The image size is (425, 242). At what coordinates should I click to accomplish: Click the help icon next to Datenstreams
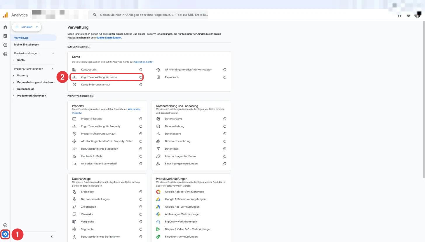[x=225, y=119]
